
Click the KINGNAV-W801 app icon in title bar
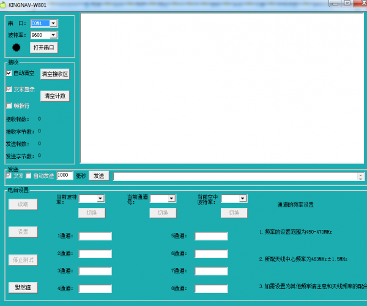point(3,5)
